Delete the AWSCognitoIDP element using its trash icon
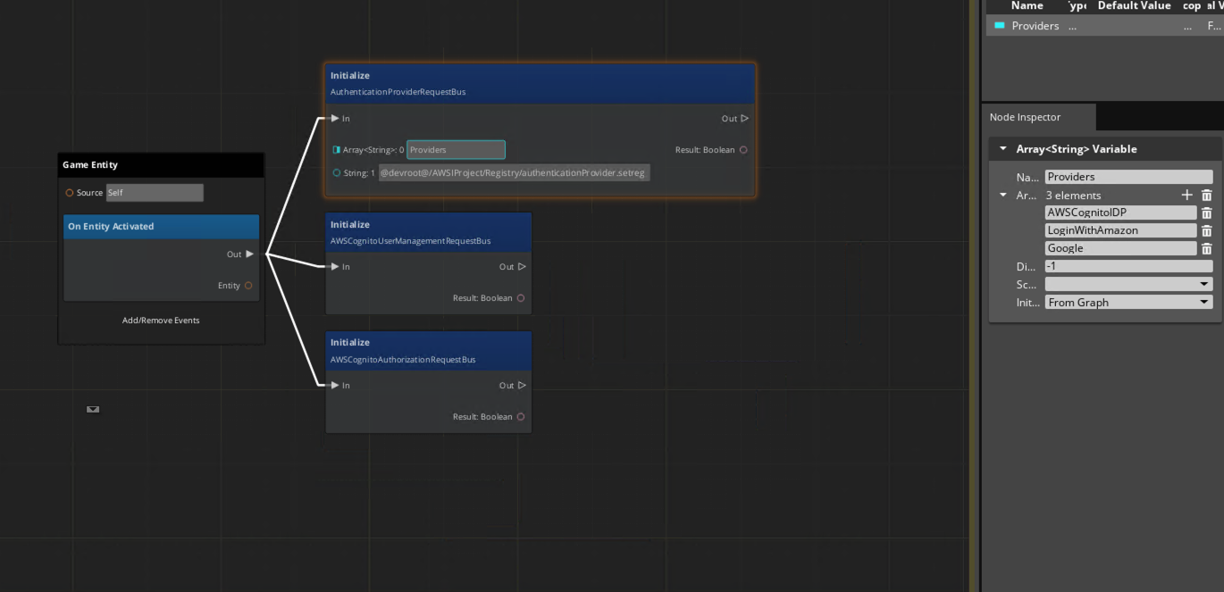This screenshot has width=1224, height=592. pos(1206,213)
